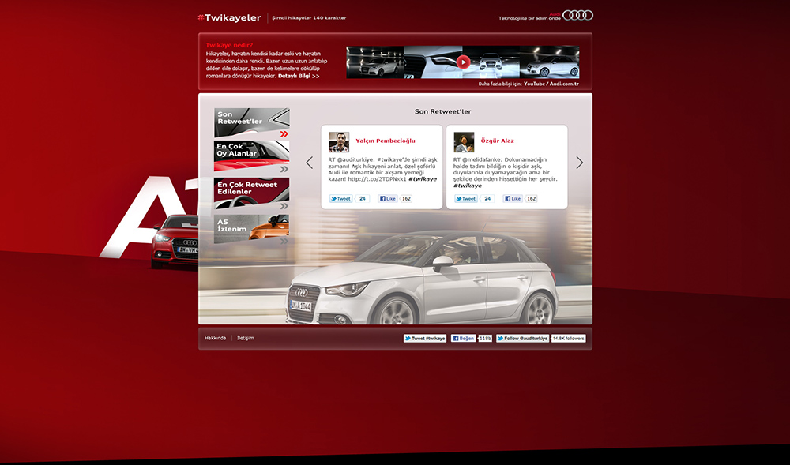Click Özgür Alaz's profile photo
The height and width of the screenshot is (465, 790).
(464, 142)
